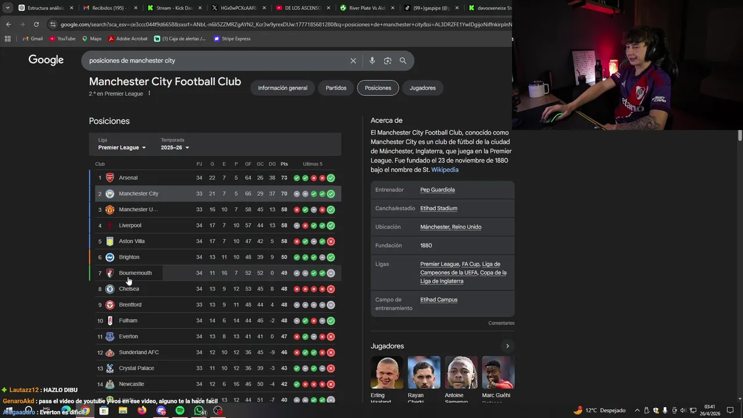Open the 'Mánchester, Reino Unido' link
The width and height of the screenshot is (743, 418).
point(450,227)
